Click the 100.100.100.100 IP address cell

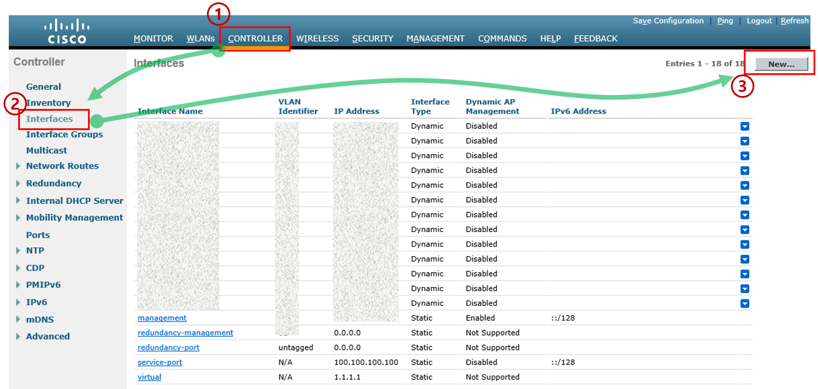(366, 363)
